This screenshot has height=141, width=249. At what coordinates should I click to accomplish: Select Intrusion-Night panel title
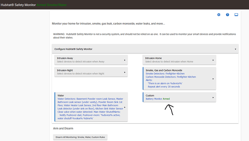click(65, 70)
